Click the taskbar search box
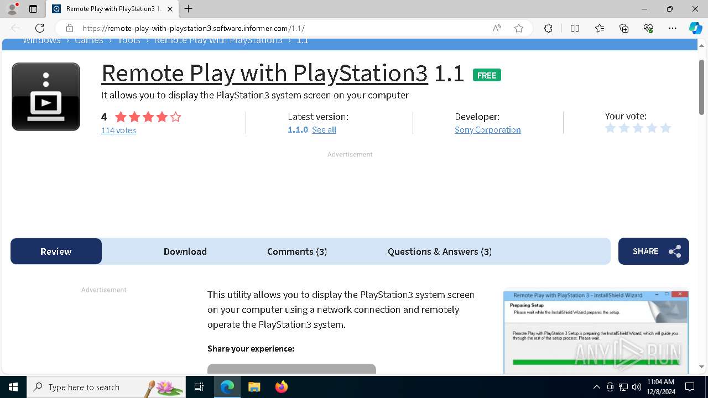The image size is (708, 398). pyautogui.click(x=106, y=387)
